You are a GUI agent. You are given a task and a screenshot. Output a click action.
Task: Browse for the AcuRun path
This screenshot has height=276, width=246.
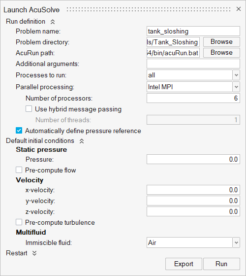click(x=221, y=53)
